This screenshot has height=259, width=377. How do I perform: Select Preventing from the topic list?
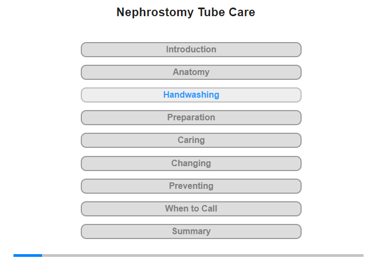(x=191, y=186)
